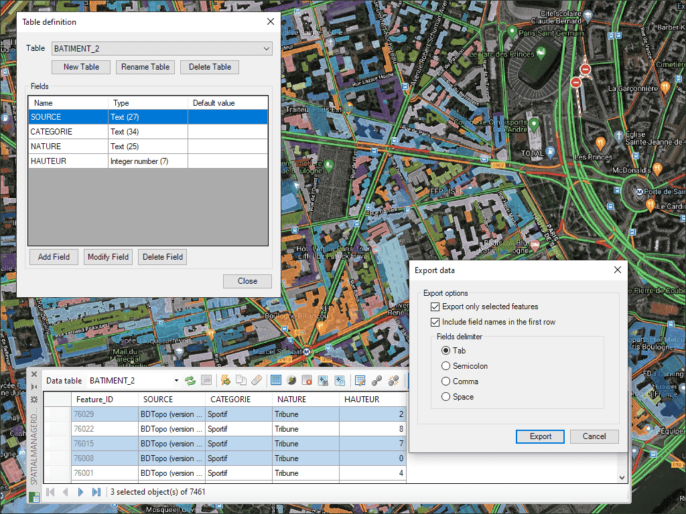Select the Semicolon delimiter option

[x=446, y=366]
